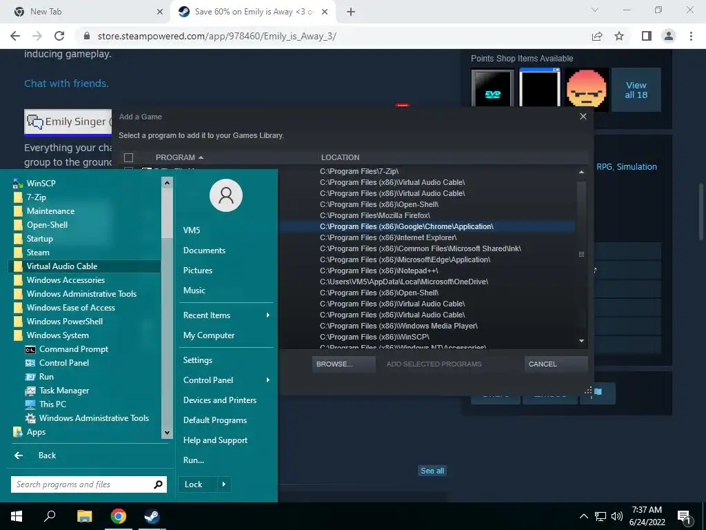Viewport: 706px width, 530px height.
Task: Click the user account avatar
Action: coord(226,195)
